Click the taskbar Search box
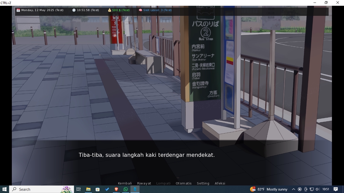Screen dimensions: 344x193 click(41, 189)
